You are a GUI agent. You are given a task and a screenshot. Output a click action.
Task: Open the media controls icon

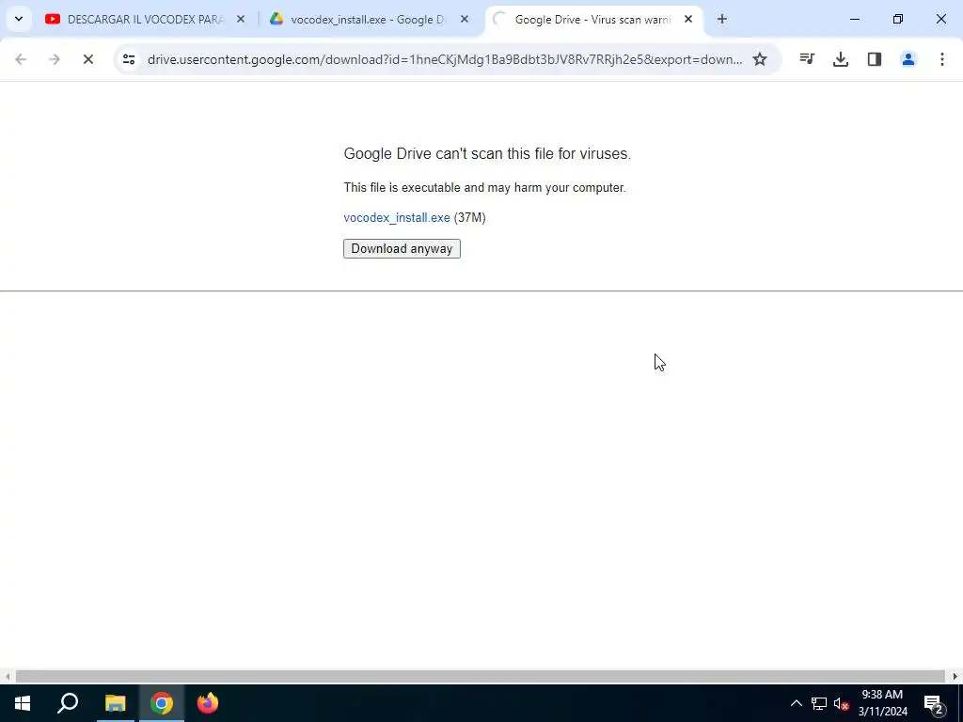pos(807,59)
